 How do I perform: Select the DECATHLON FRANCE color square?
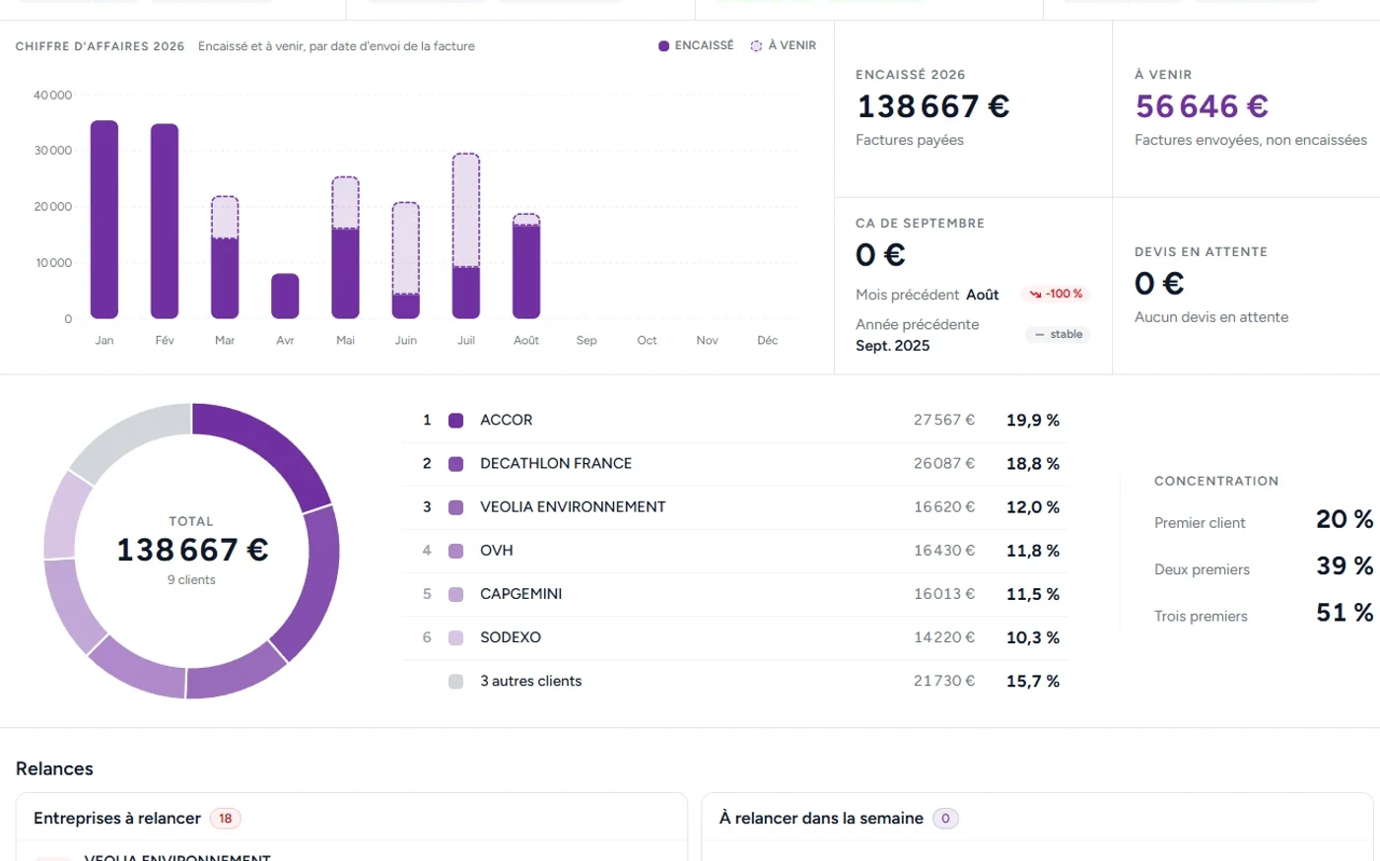point(455,464)
